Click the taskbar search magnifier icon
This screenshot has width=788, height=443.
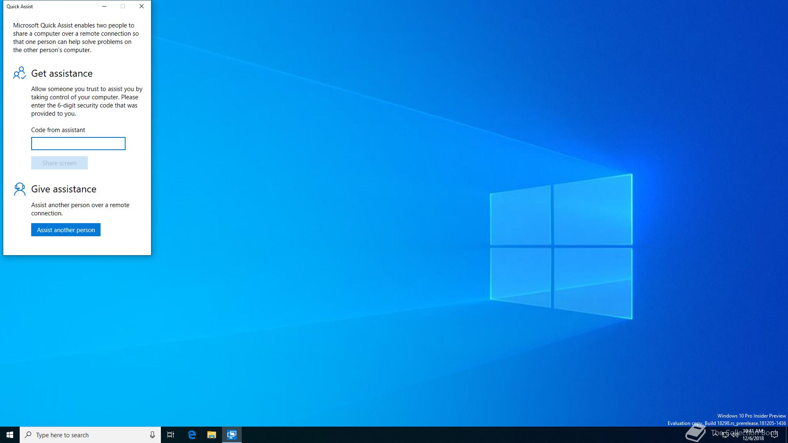click(28, 435)
